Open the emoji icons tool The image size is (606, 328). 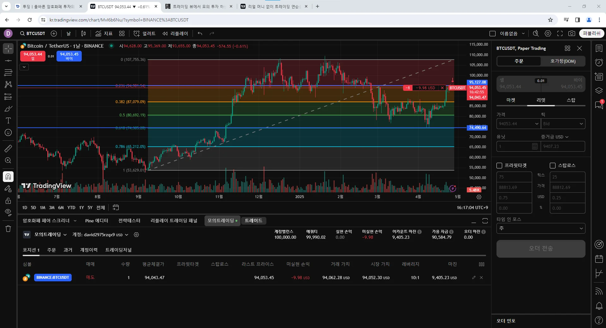click(x=8, y=133)
